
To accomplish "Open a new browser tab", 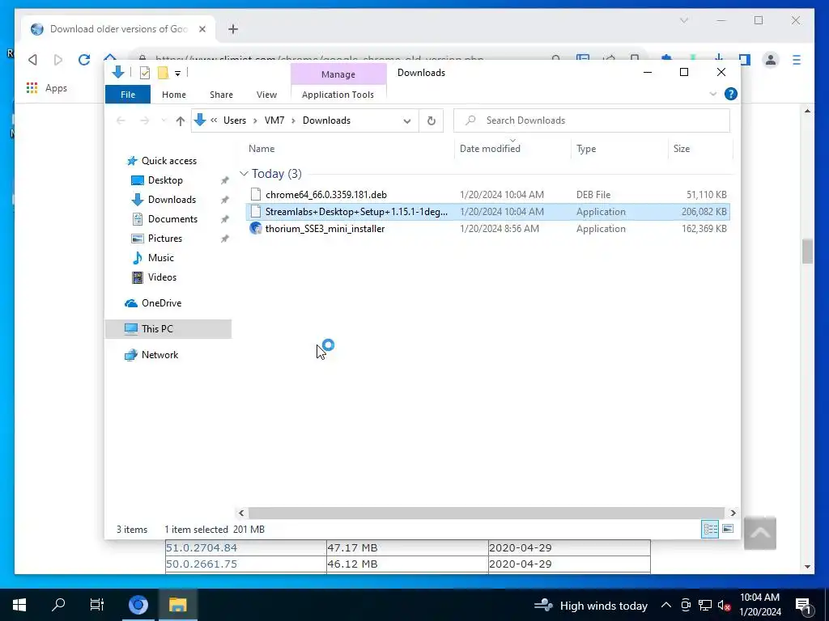I will point(233,29).
